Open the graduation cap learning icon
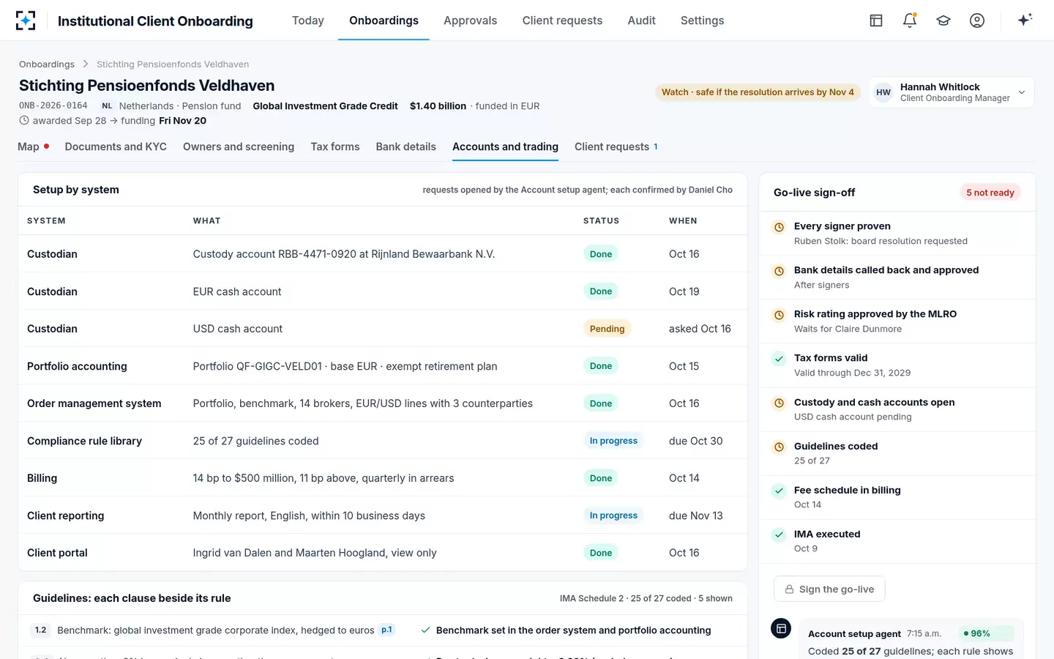 pyautogui.click(x=943, y=21)
